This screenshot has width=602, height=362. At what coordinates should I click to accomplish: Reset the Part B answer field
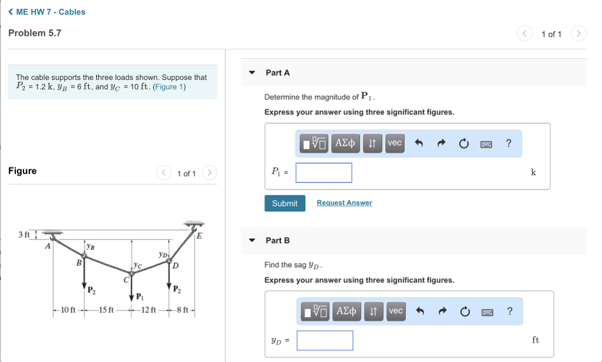(465, 311)
